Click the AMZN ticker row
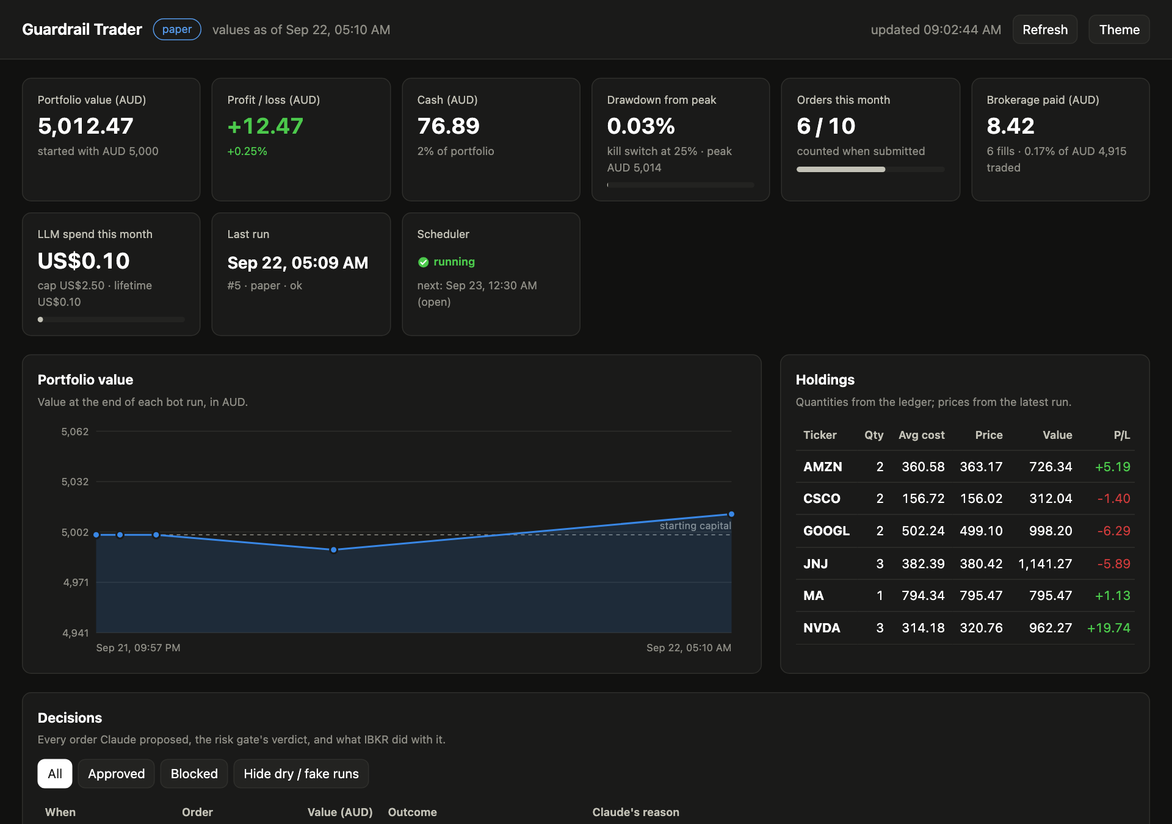This screenshot has height=824, width=1172. (x=965, y=467)
